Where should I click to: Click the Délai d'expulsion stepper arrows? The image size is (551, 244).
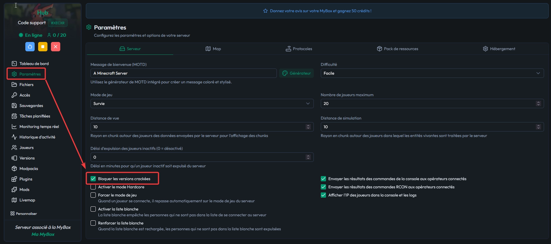(308, 157)
